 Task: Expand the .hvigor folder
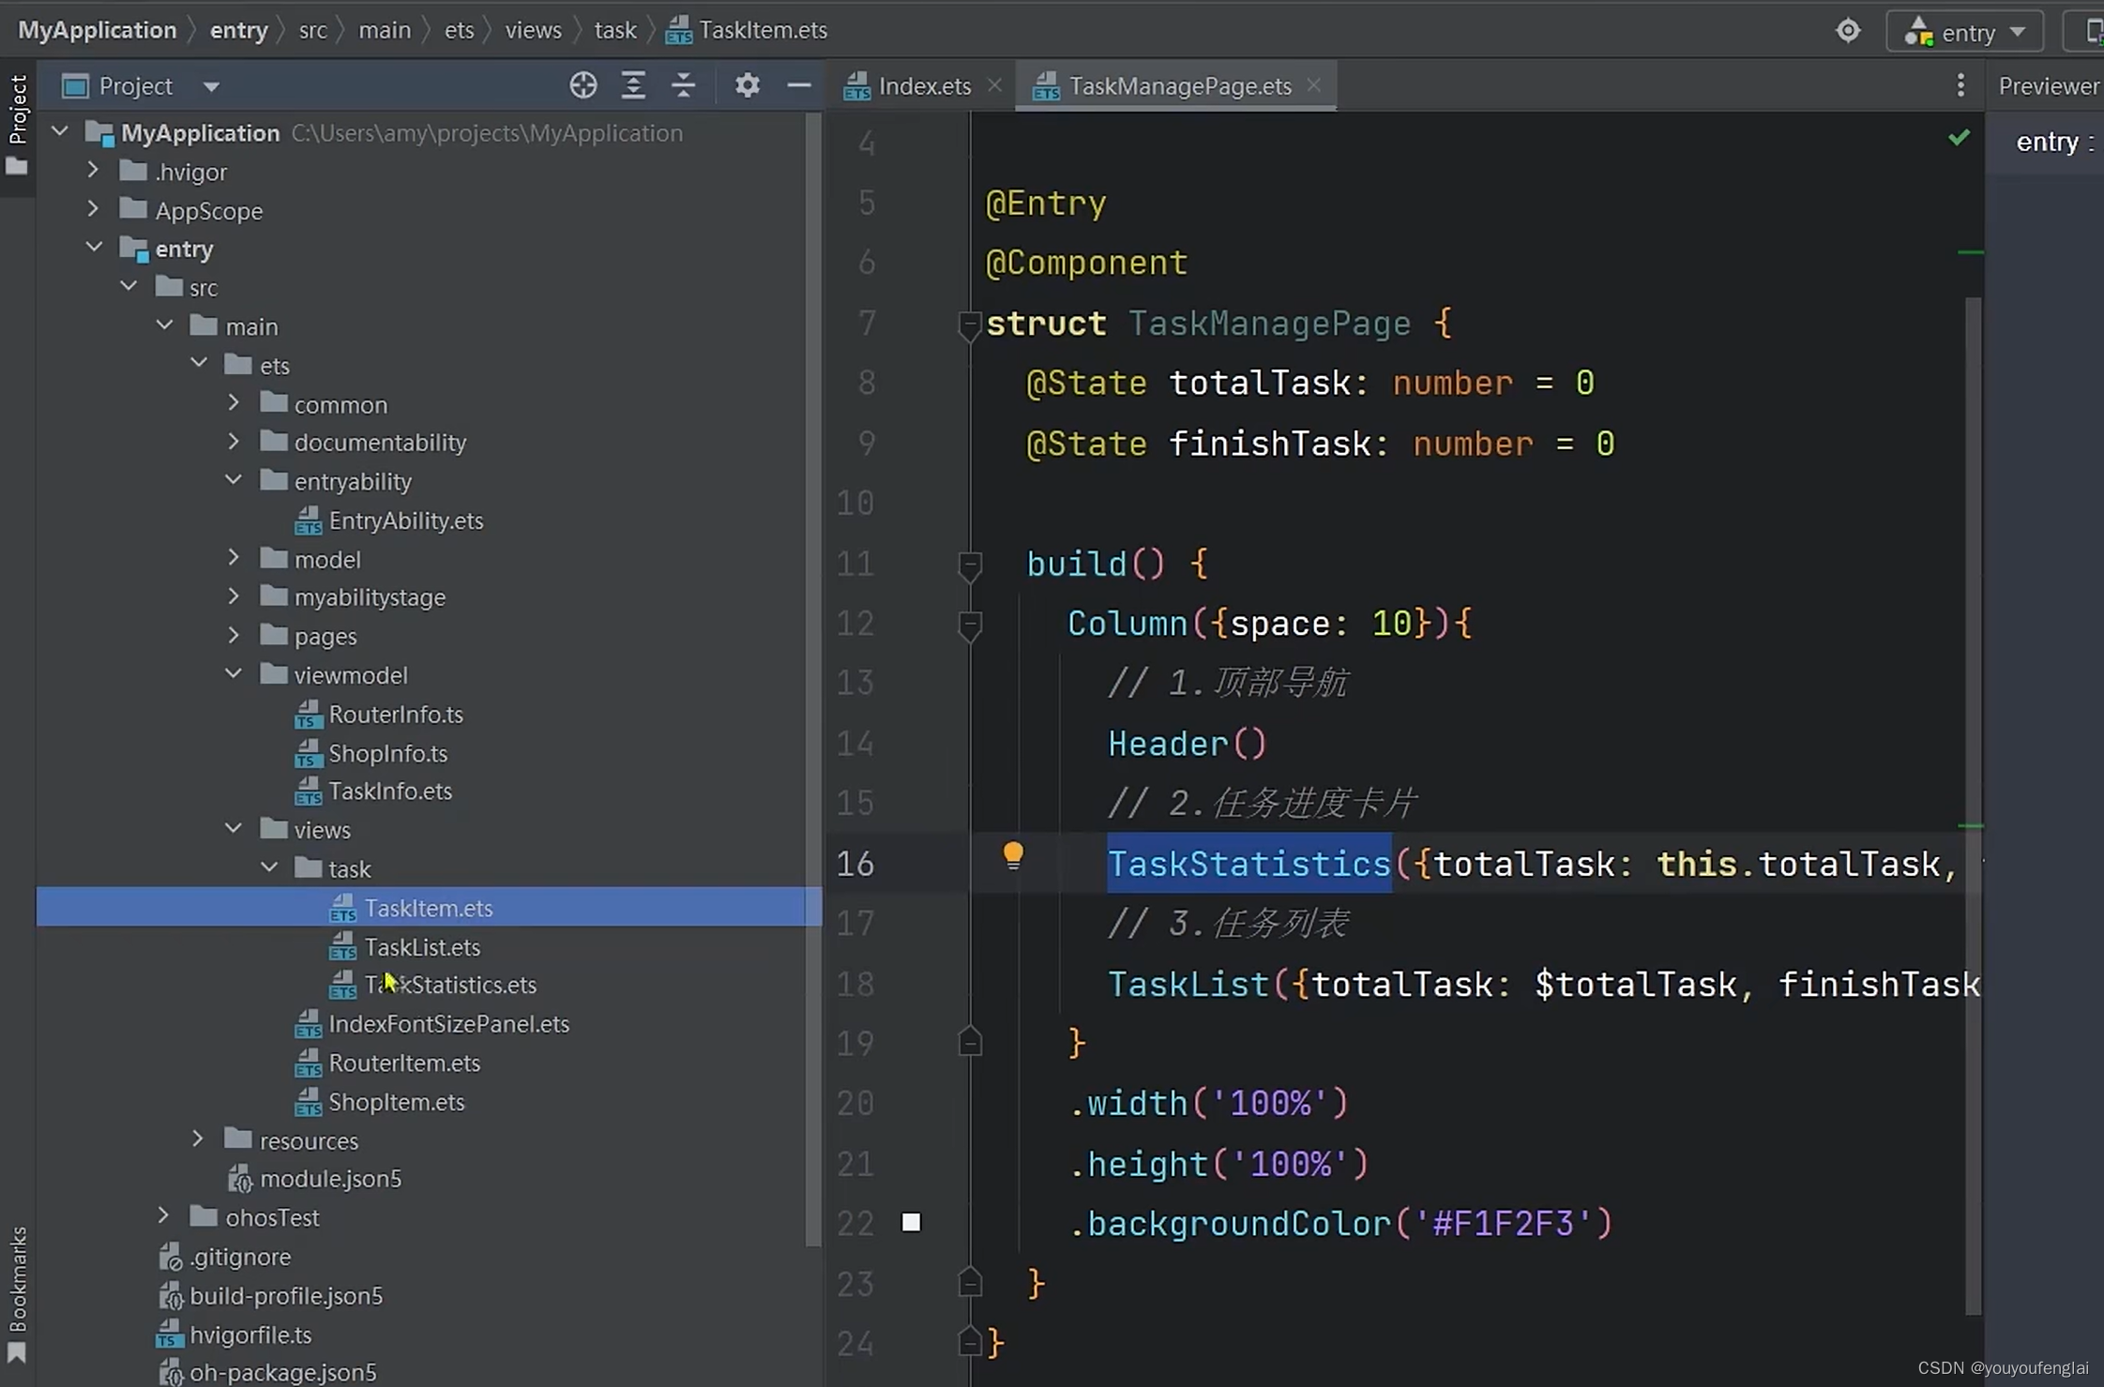point(93,170)
